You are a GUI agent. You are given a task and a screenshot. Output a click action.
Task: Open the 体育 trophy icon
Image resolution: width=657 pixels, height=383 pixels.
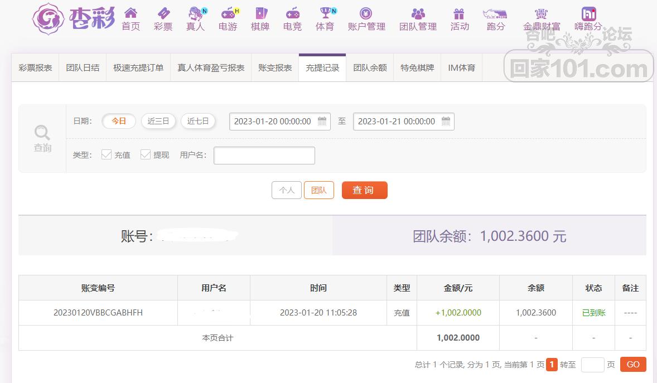325,13
